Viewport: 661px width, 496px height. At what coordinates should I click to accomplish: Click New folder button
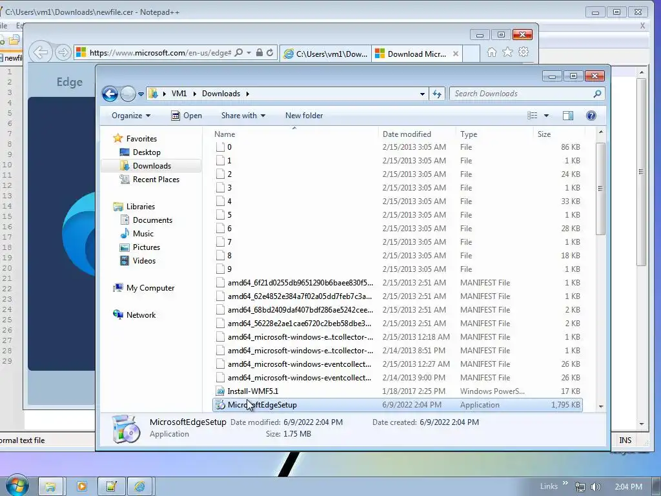pyautogui.click(x=304, y=116)
